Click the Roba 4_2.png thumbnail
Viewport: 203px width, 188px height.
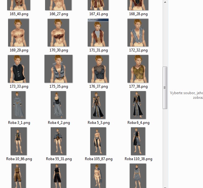(58, 105)
